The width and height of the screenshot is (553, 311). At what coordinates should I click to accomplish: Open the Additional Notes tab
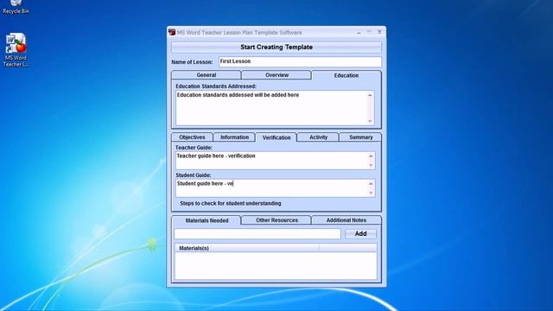(346, 220)
